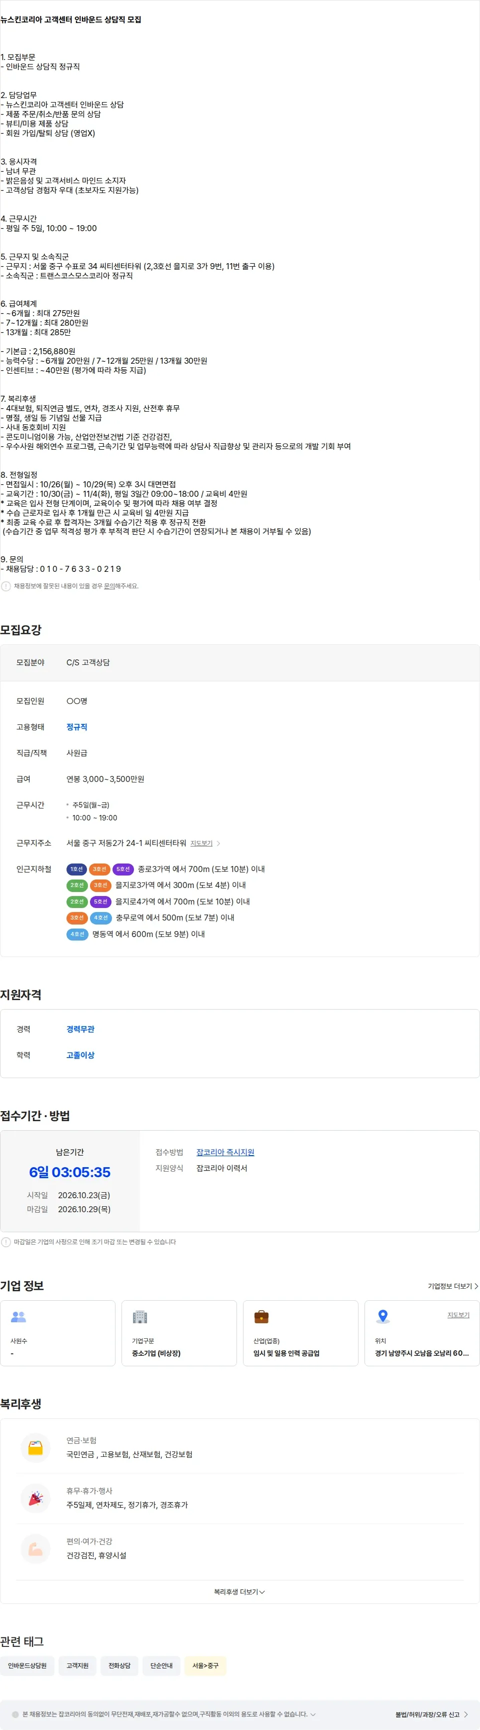Click info icon beside 마감일 notice

6,1242
